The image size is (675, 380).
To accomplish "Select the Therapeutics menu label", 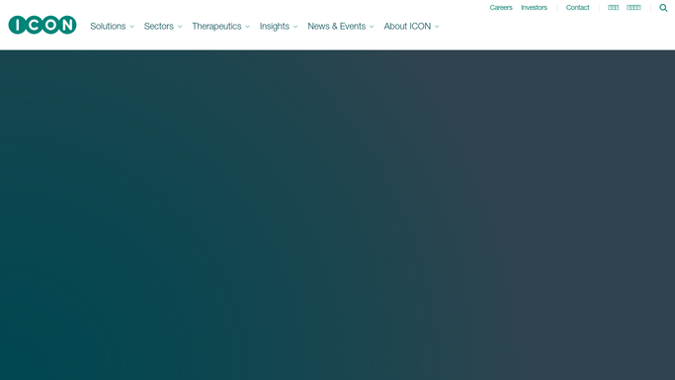I will (x=216, y=27).
